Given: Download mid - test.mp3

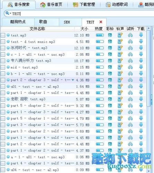Looking at the screenshot, I should [141, 67].
